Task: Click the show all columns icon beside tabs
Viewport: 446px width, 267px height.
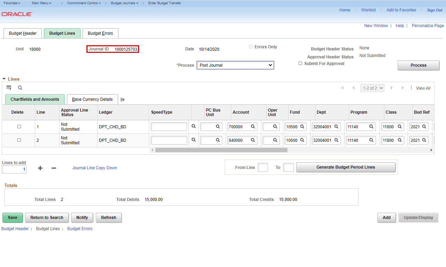Action: pos(123,99)
